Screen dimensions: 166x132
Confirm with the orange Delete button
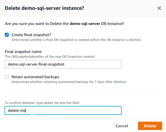pos(150,126)
